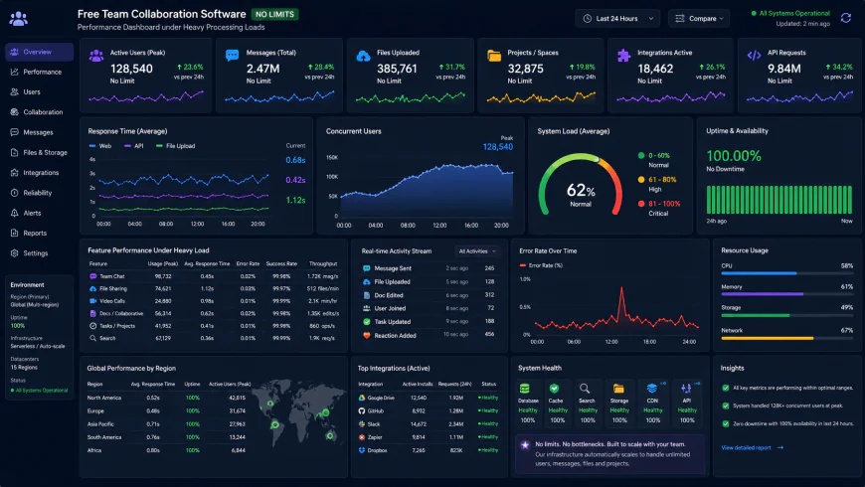This screenshot has height=487, width=865.
Task: Click checkbox for zero downtime insight
Action: pos(726,424)
